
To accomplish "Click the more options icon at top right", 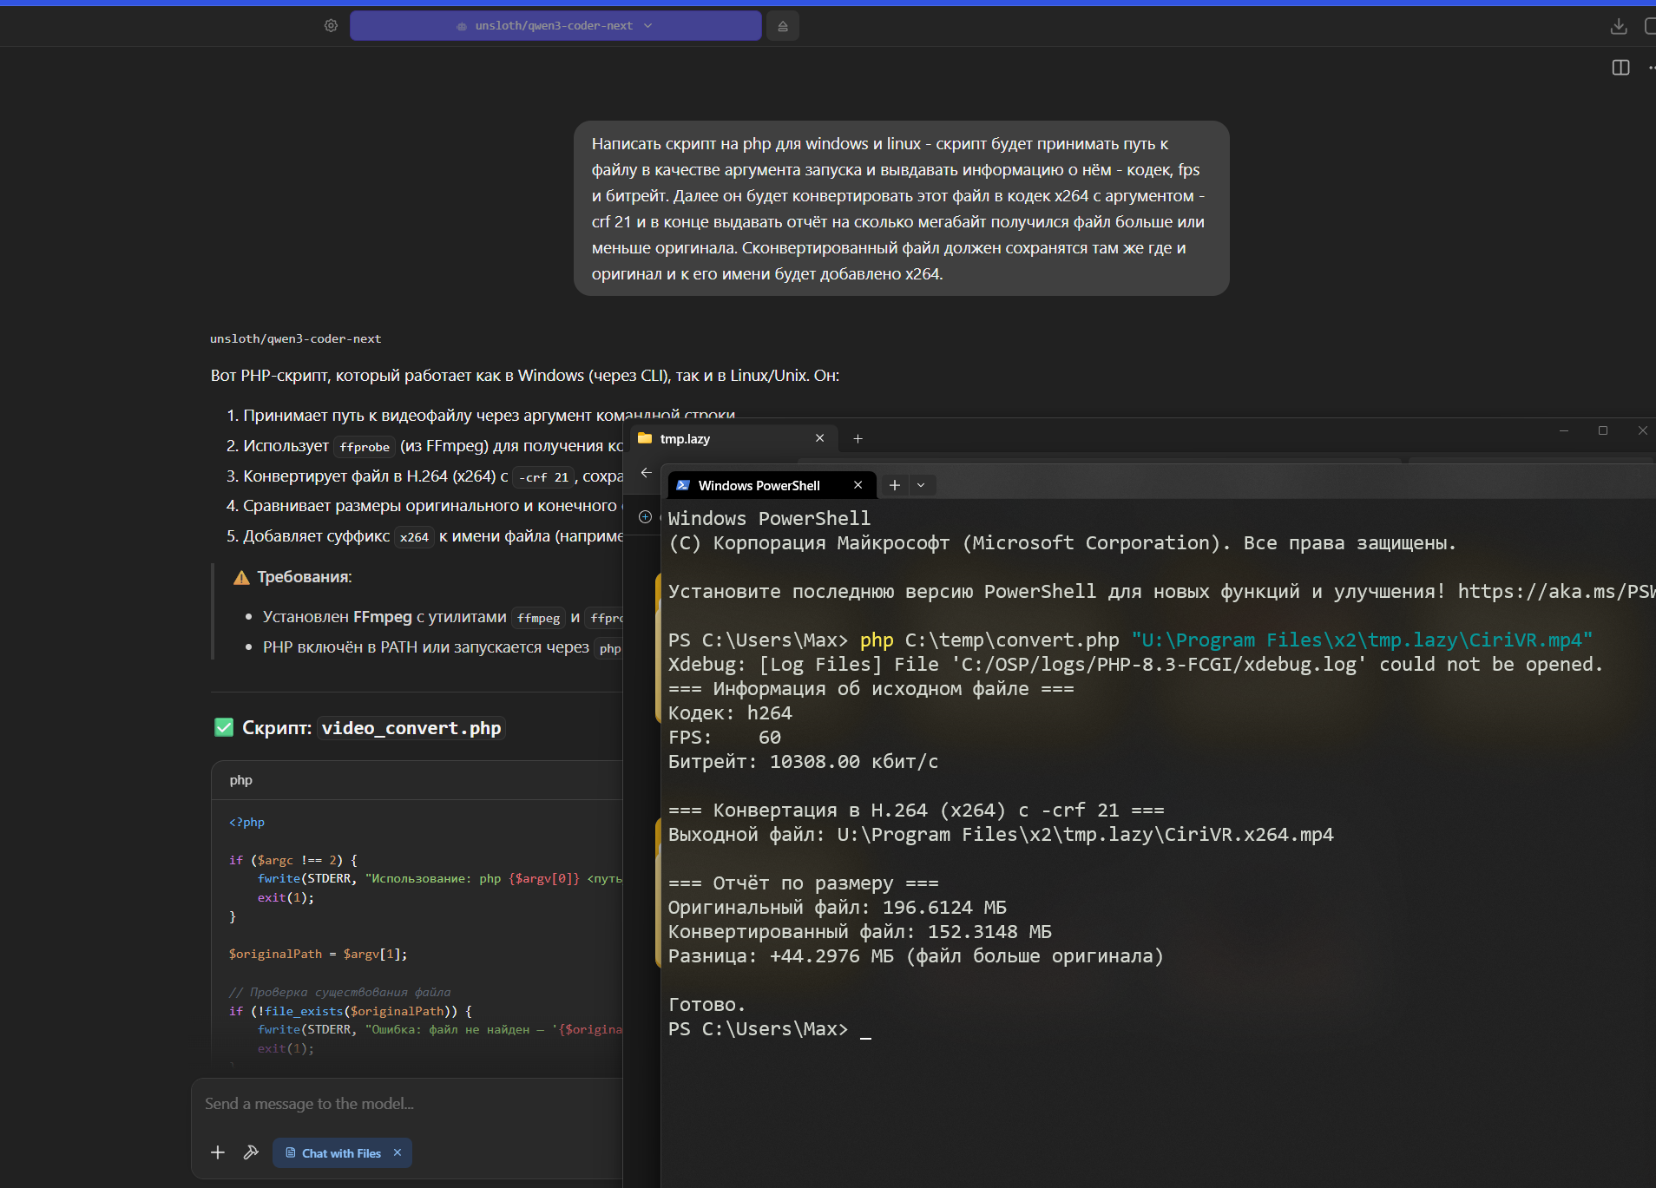I will tap(1651, 68).
